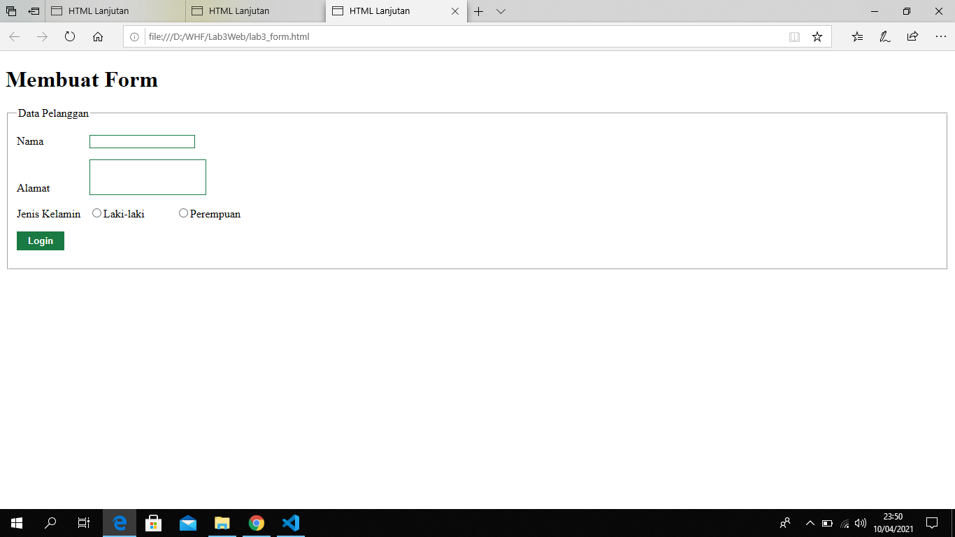Show tab previews chevron
Viewport: 955px width, 537px height.
click(501, 11)
